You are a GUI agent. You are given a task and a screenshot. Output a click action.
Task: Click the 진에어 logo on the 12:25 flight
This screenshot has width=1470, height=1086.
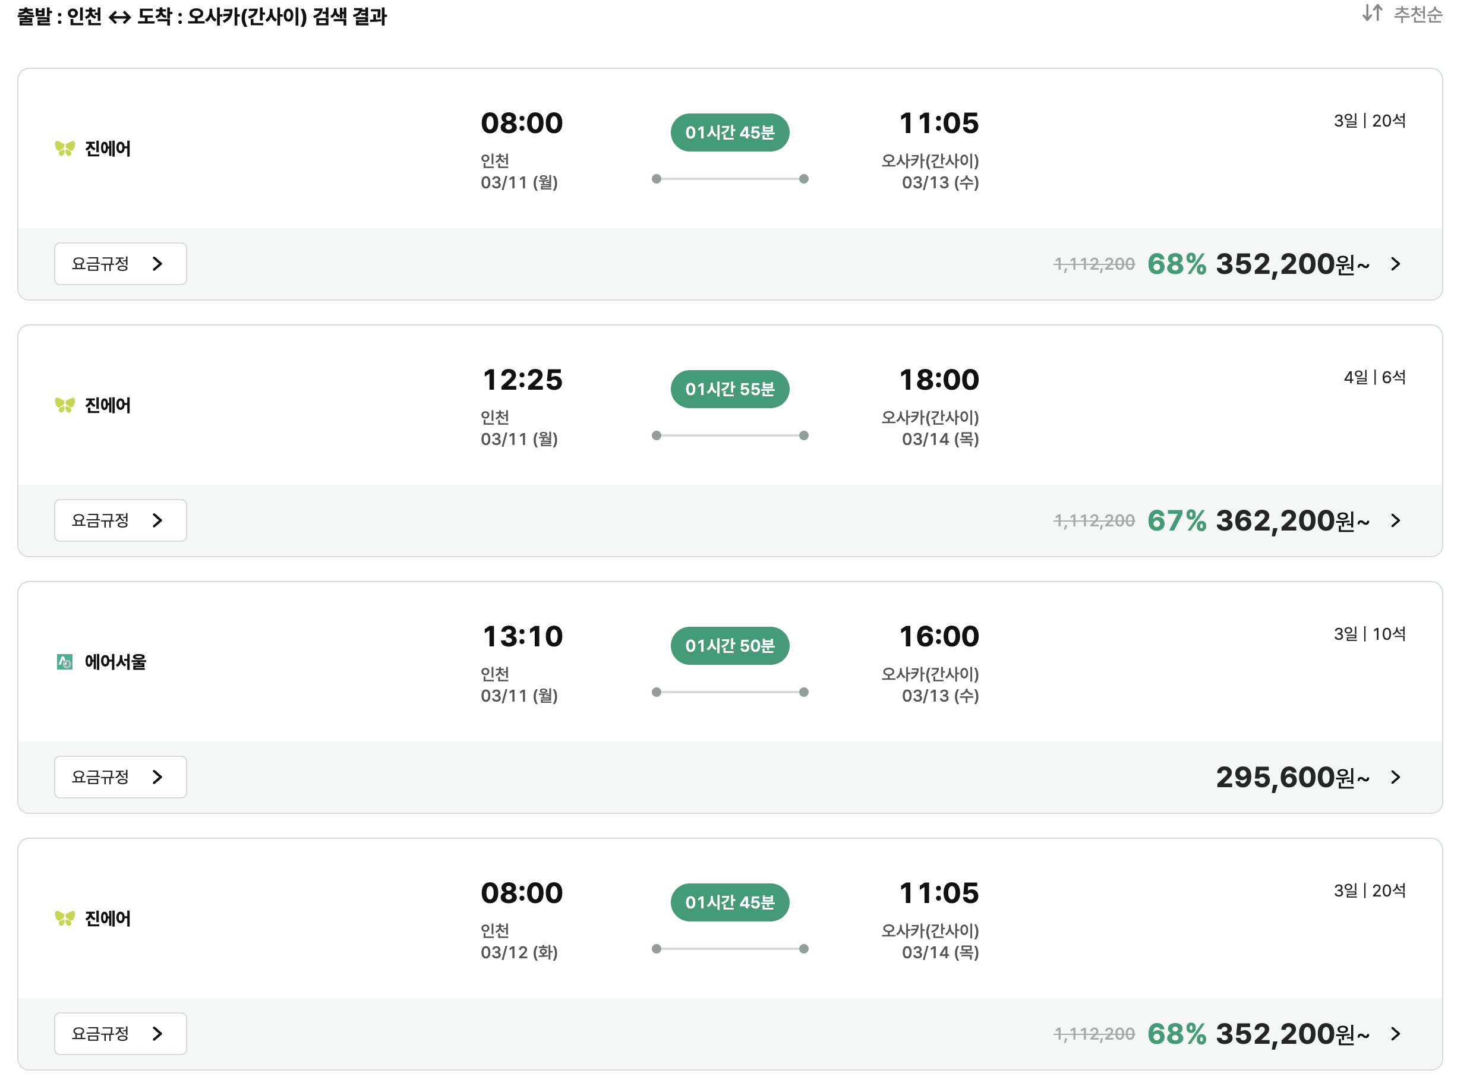pyautogui.click(x=64, y=406)
